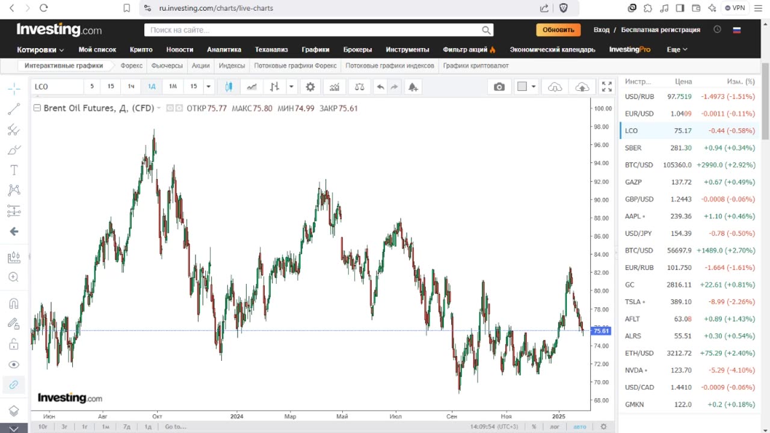Image resolution: width=770 pixels, height=433 pixels.
Task: Open the Russian flag language selector
Action: coord(736,29)
